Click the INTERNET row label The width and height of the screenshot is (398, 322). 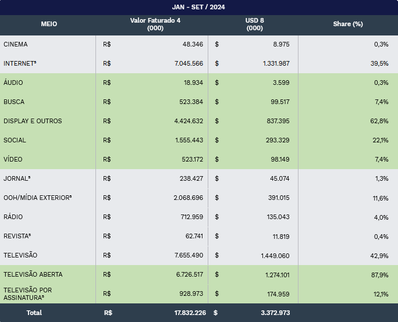coord(20,63)
